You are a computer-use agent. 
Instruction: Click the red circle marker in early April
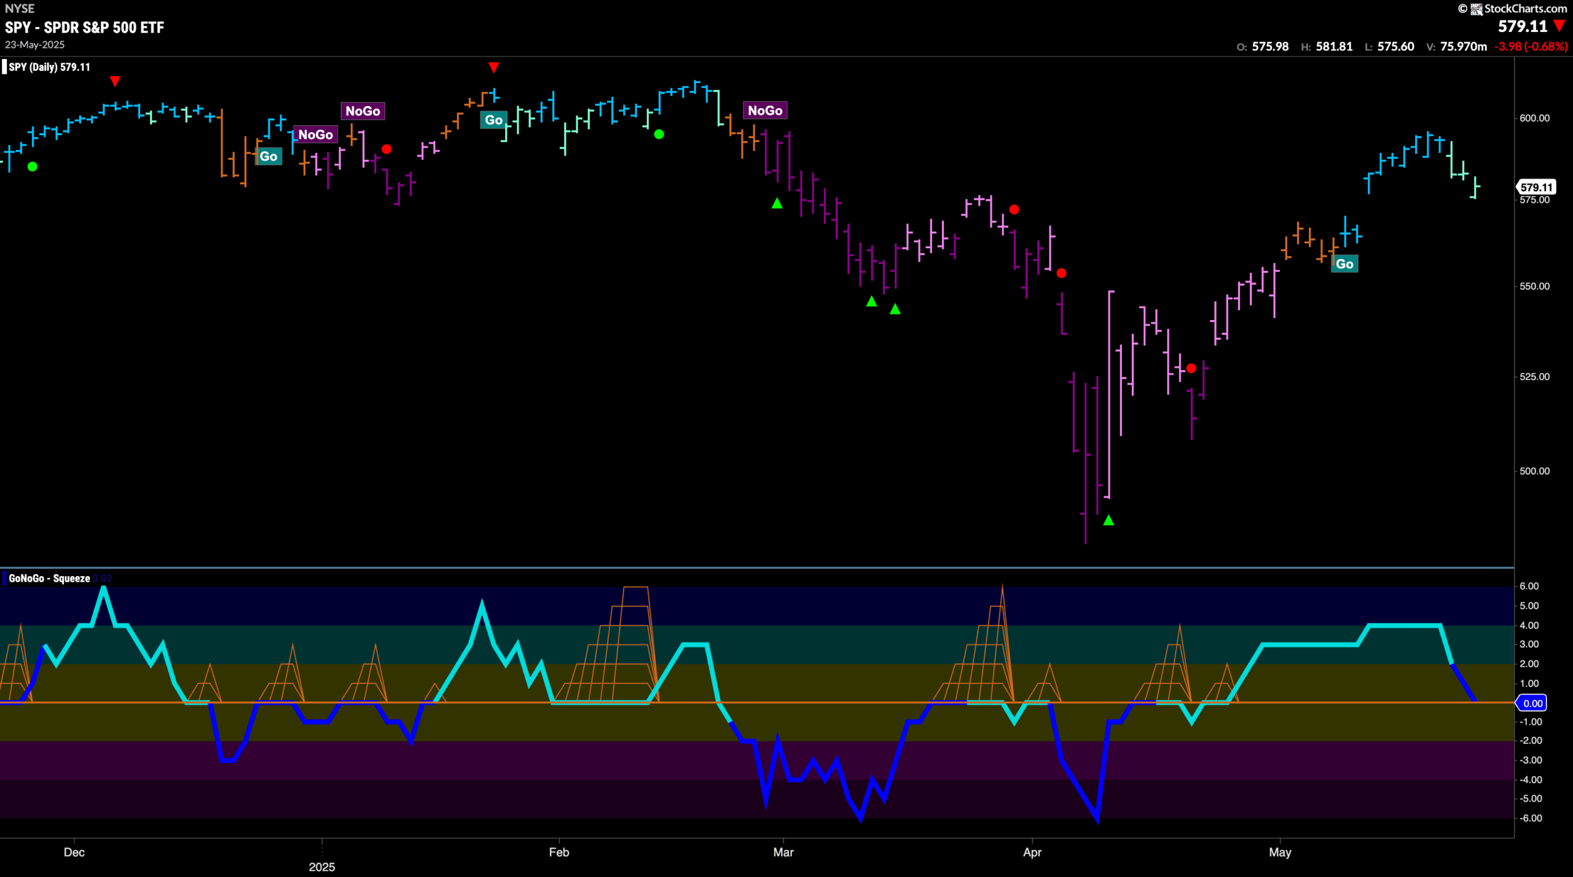pos(1061,273)
